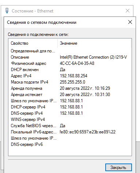The width and height of the screenshot is (140, 173).
Task: Select the Служба NetBIOS row
Action: tap(70, 126)
